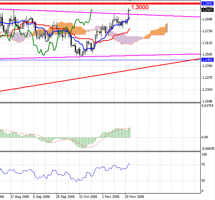Viewport: 215px width, 200px height.
Task: Click the blue 1.2450 price tag on scale
Action: pos(207,59)
